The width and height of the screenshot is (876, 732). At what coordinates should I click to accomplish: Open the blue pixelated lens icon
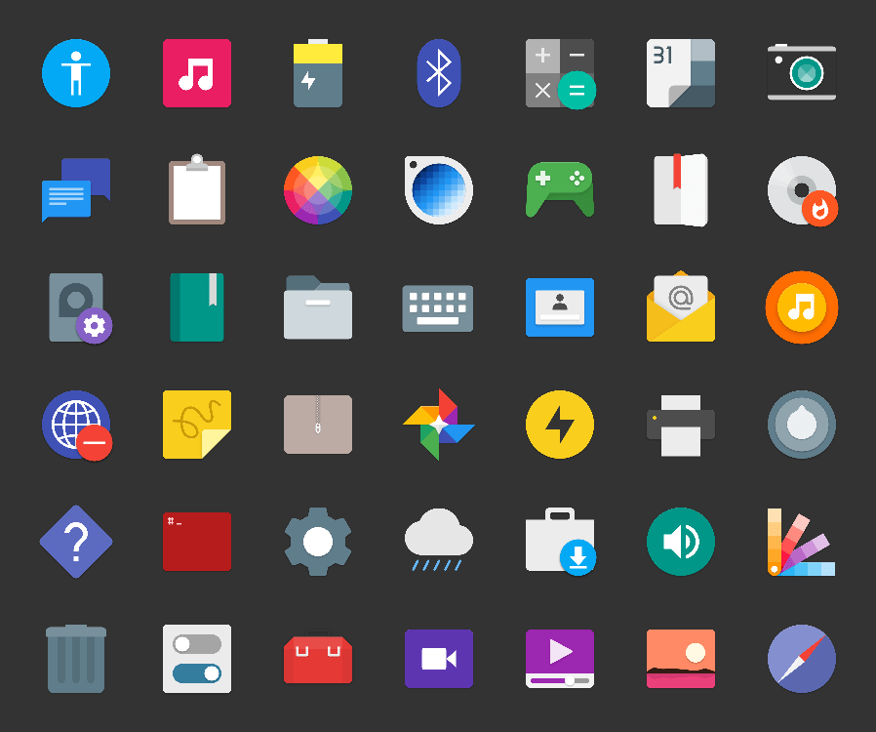click(439, 190)
